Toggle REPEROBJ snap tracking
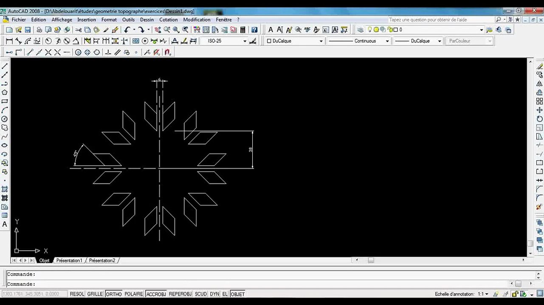Screen dimensions: 544x305 (x=180, y=294)
